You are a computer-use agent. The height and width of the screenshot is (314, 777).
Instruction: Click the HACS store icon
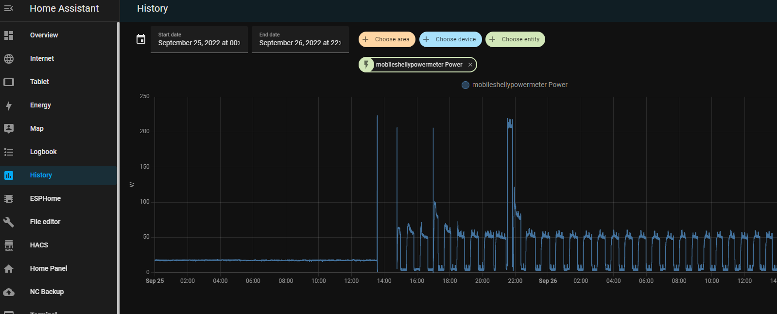[9, 245]
